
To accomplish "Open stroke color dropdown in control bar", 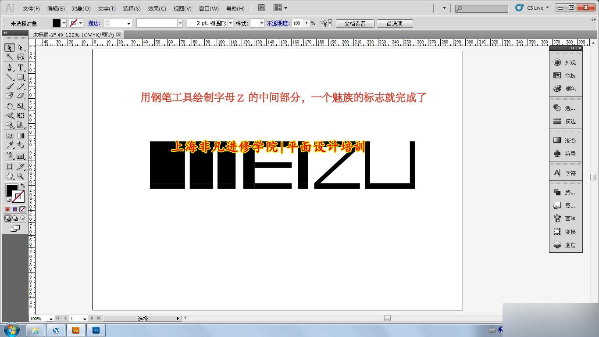I will click(x=81, y=23).
